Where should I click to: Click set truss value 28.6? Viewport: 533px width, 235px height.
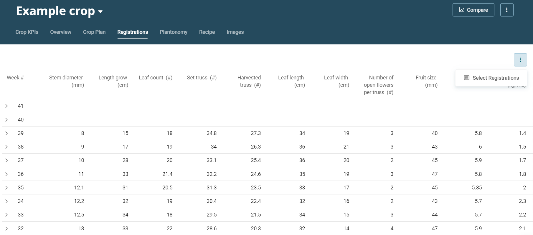click(x=212, y=229)
